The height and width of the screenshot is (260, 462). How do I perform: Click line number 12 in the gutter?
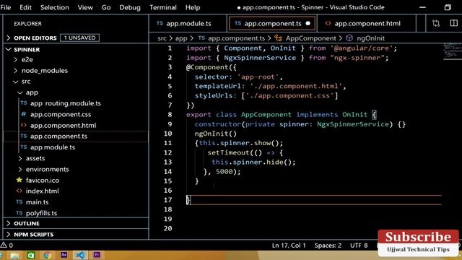click(167, 152)
